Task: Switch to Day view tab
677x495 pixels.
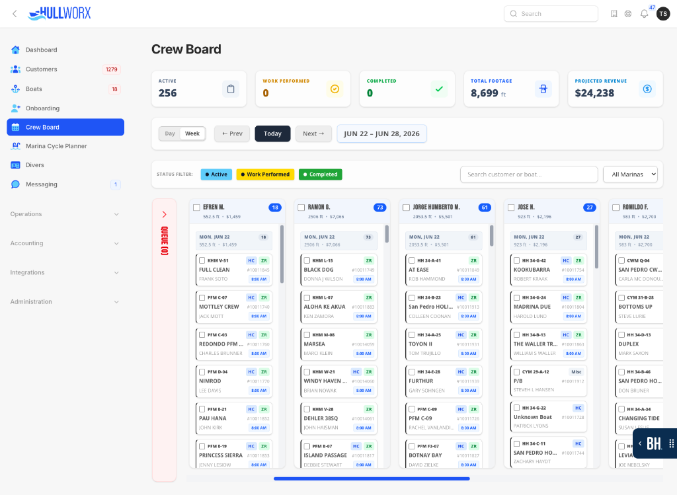Action: coord(170,133)
